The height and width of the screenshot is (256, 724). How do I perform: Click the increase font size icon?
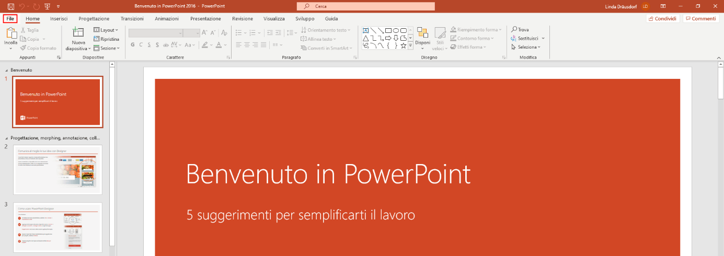tap(204, 32)
